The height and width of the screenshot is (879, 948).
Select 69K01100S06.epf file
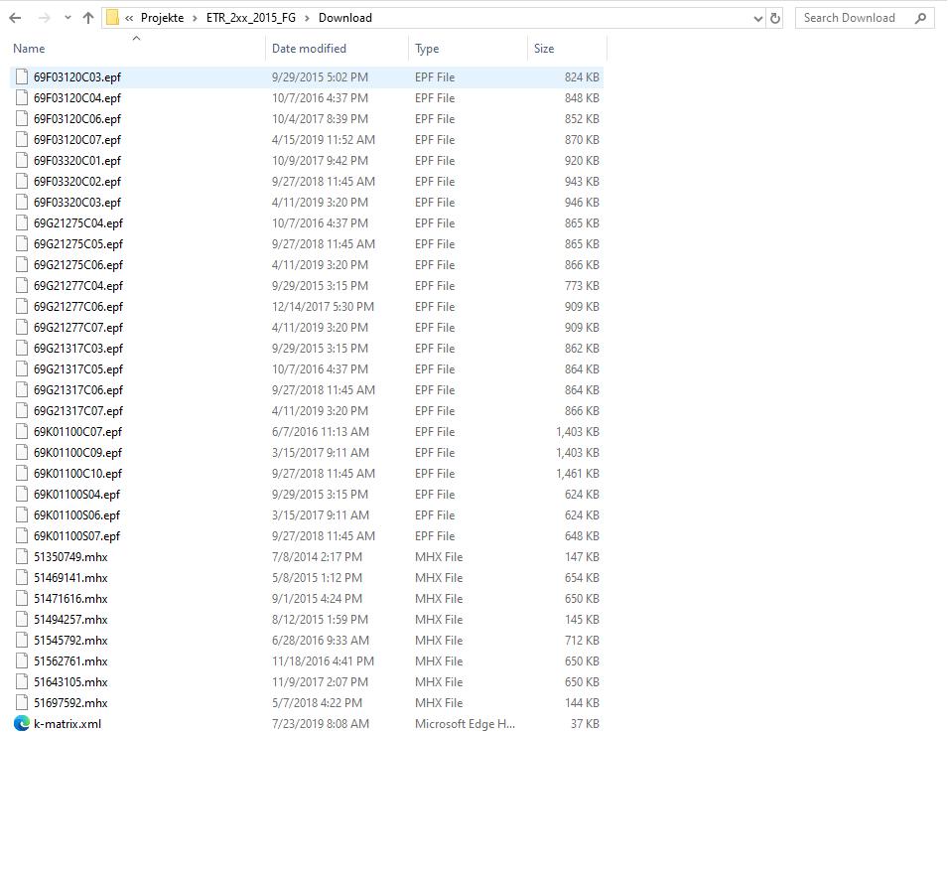(x=76, y=515)
